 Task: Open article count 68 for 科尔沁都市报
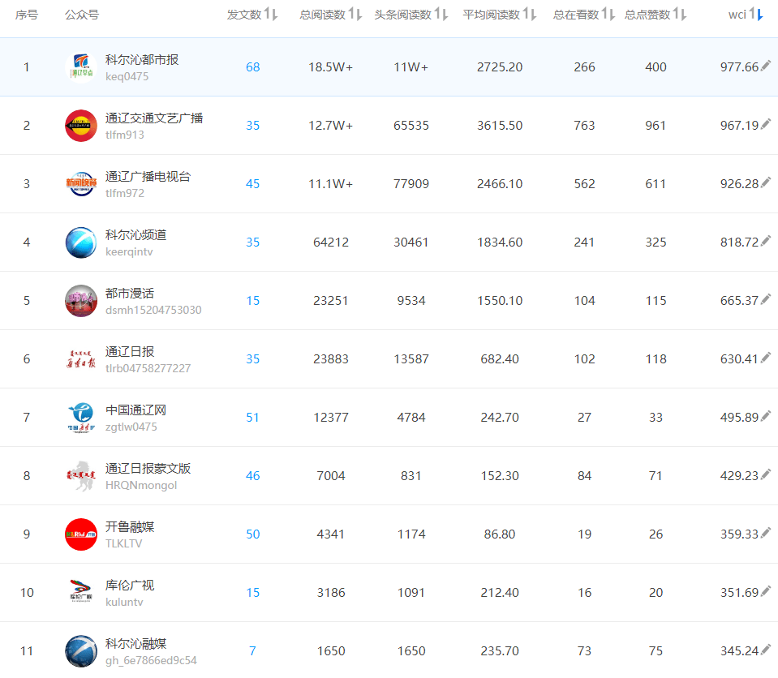pos(253,67)
